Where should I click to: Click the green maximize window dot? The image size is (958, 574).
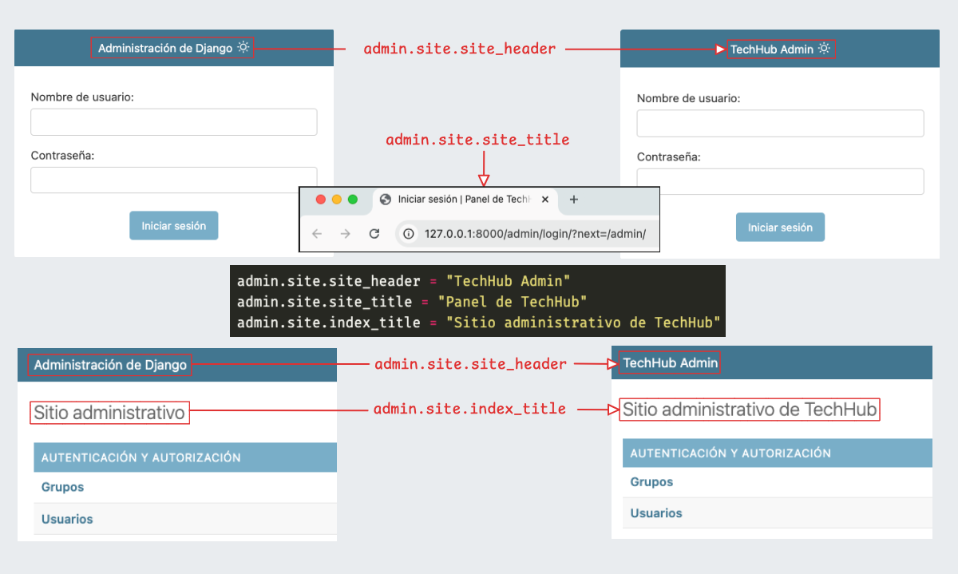pyautogui.click(x=353, y=200)
